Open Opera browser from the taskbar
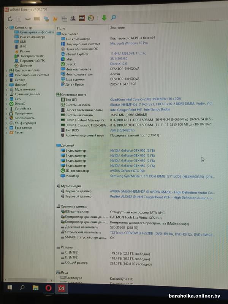 (48, 288)
